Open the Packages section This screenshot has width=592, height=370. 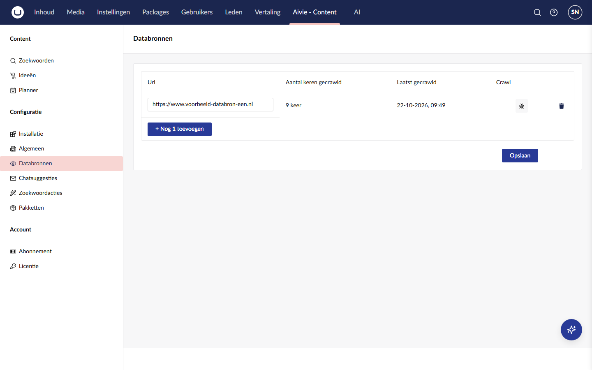156,12
